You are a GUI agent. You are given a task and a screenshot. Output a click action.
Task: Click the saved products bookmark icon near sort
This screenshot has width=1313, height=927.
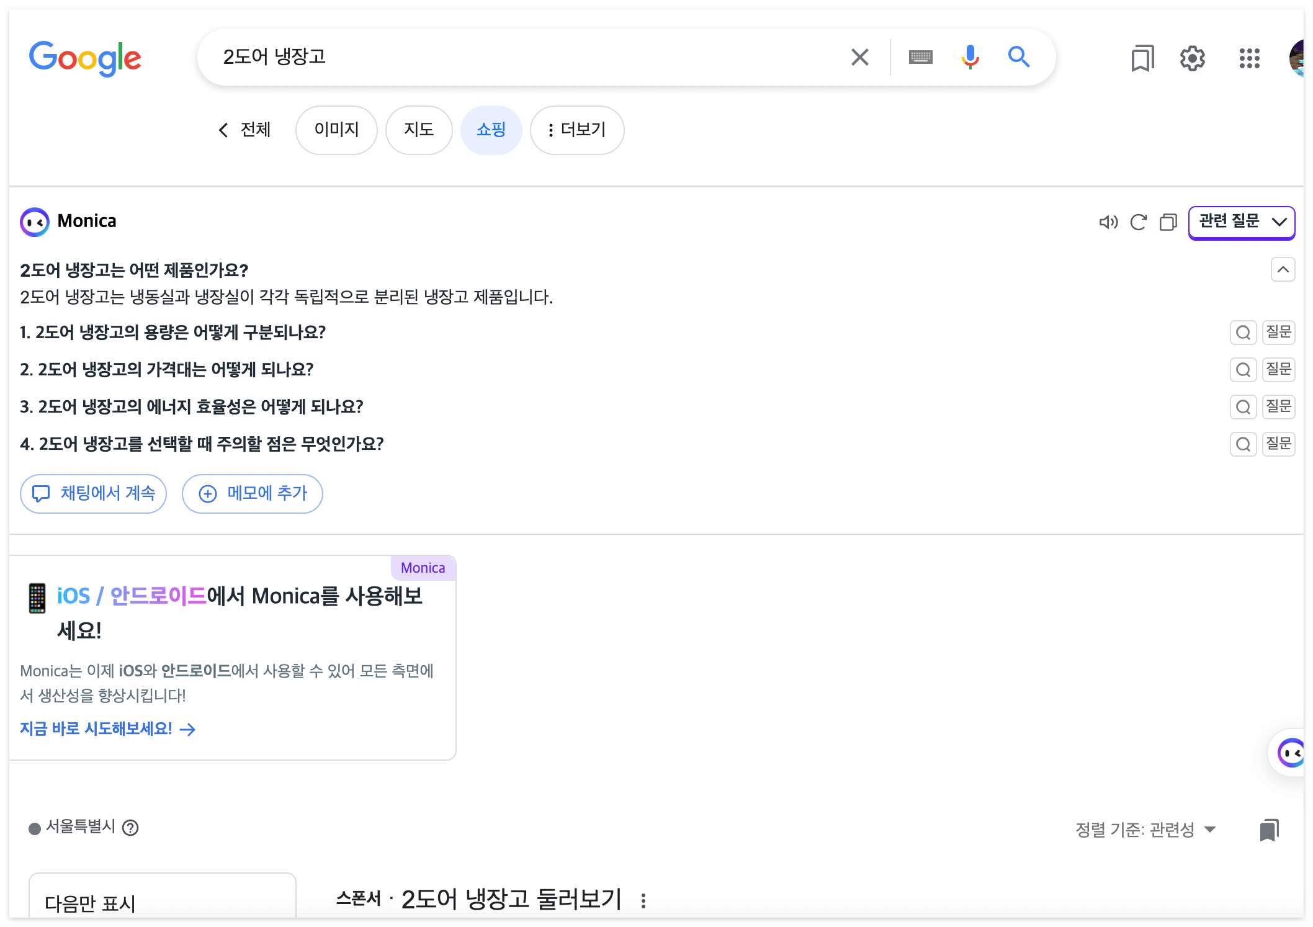1269,830
